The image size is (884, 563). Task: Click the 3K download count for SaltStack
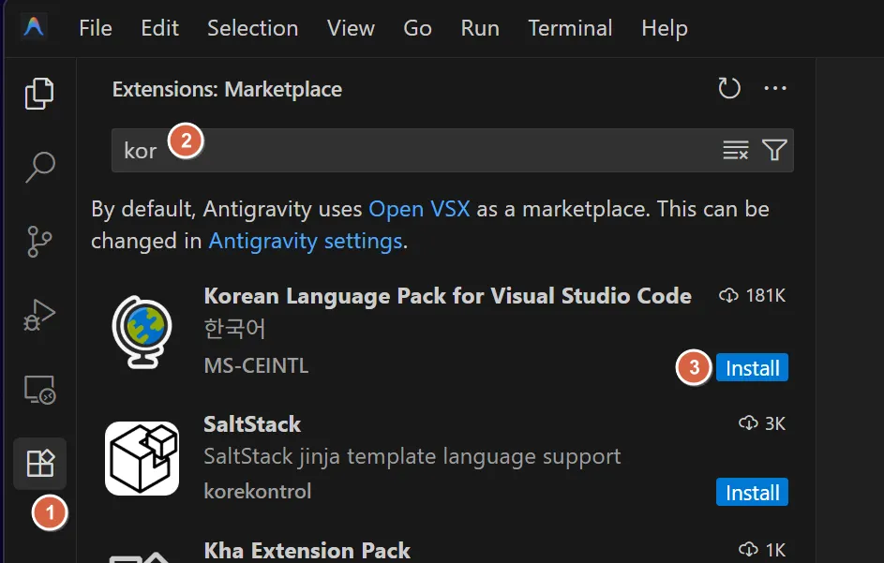pyautogui.click(x=762, y=423)
